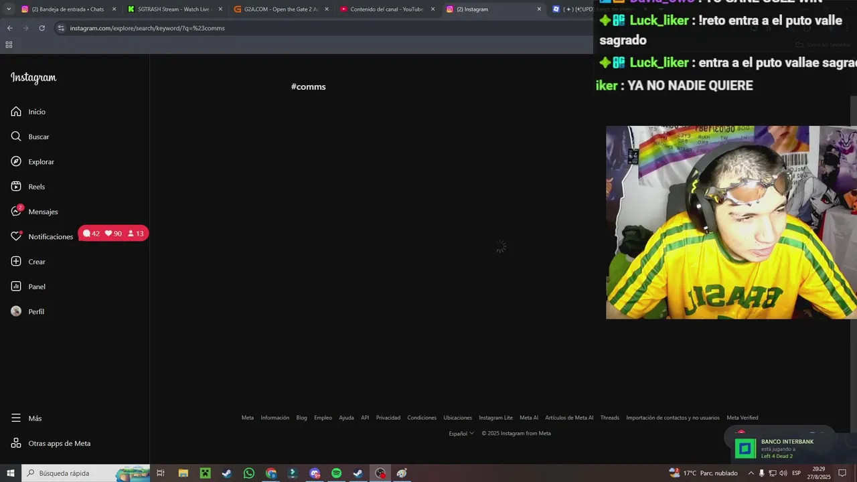This screenshot has width=857, height=482.
Task: Open Artículos de Meta AI link
Action: pyautogui.click(x=569, y=418)
